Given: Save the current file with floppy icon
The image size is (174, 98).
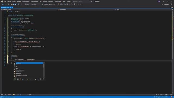Looking at the screenshot, I should click(x=14, y=4).
